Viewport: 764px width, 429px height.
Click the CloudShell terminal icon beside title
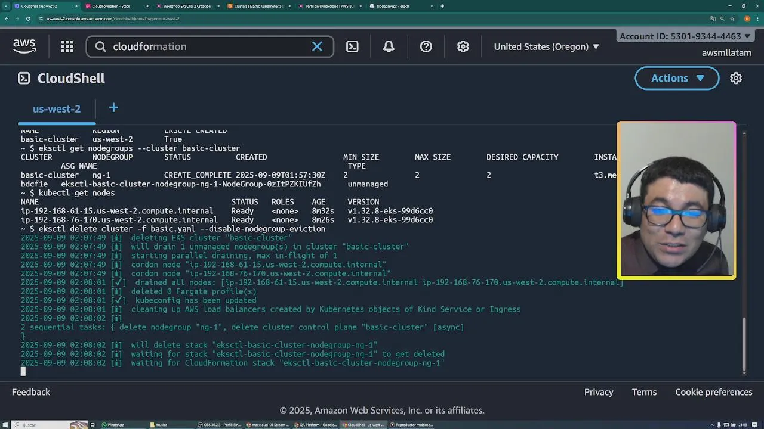point(24,78)
